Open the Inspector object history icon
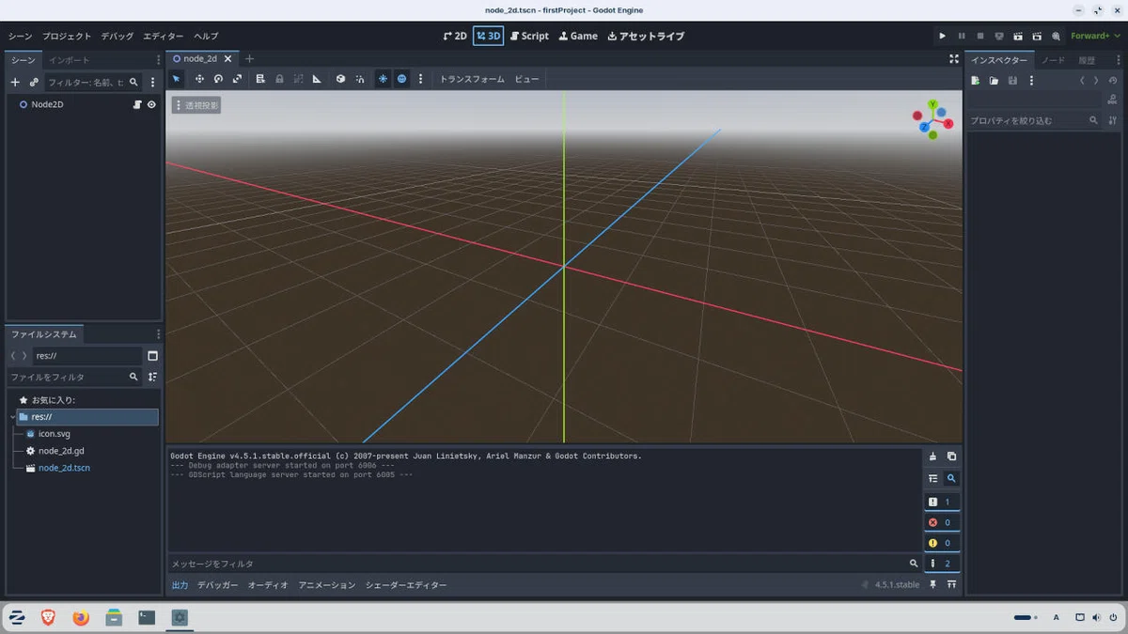 coord(1114,81)
